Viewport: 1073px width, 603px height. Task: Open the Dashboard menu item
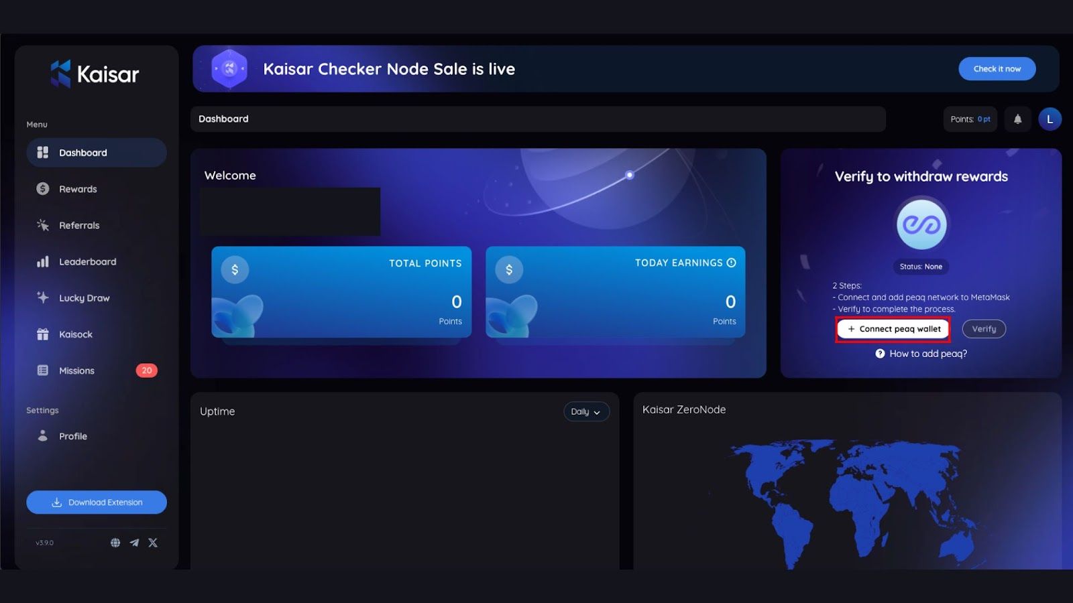tap(97, 153)
